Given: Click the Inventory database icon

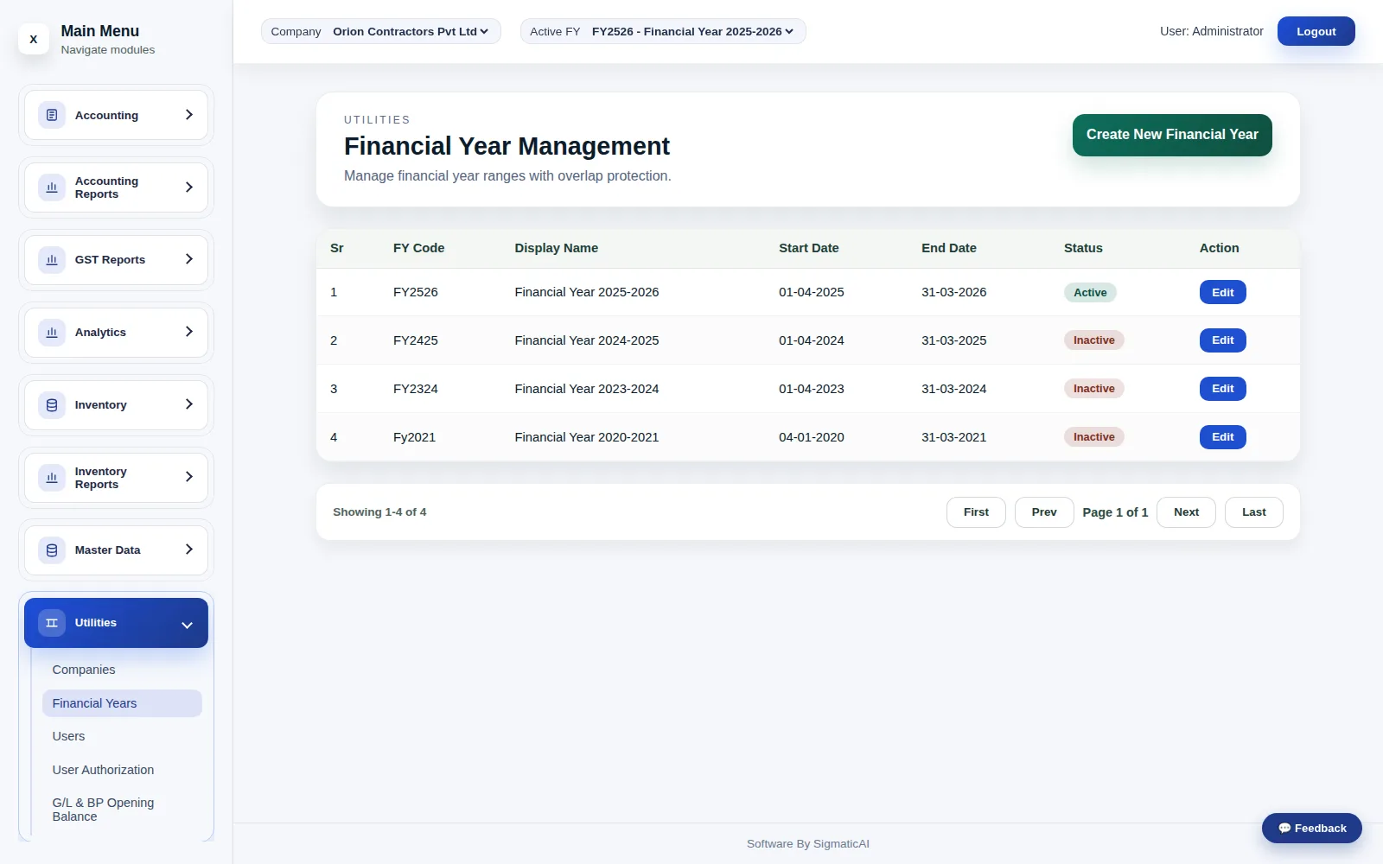Looking at the screenshot, I should pos(52,405).
